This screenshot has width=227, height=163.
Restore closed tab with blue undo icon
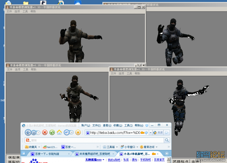(66, 132)
